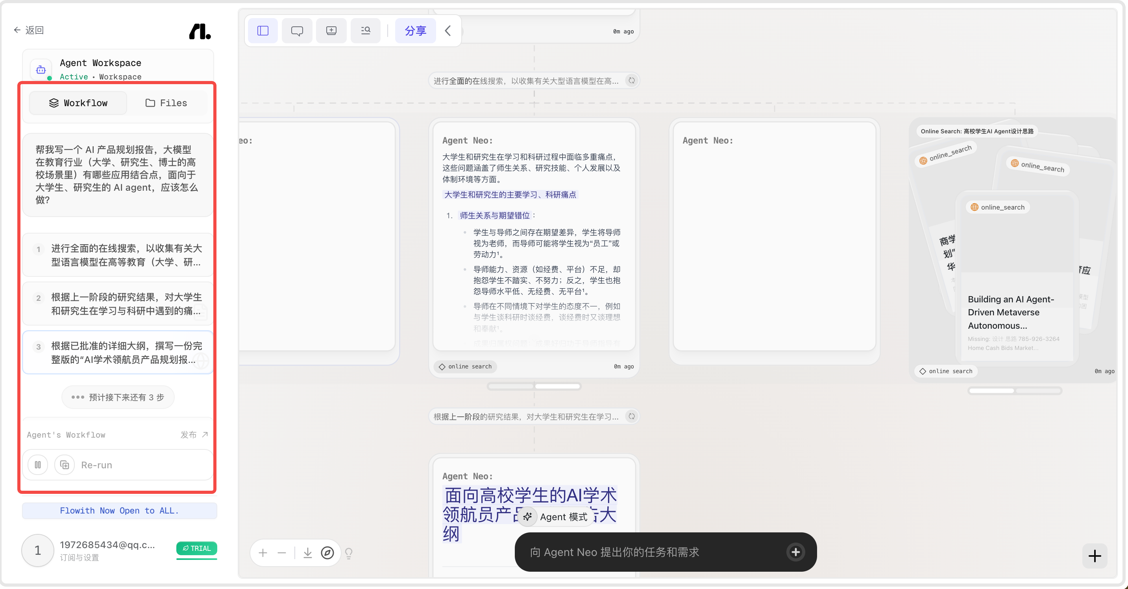Expand the 预计接下来还有 3 步 steps indicator

pyautogui.click(x=118, y=398)
